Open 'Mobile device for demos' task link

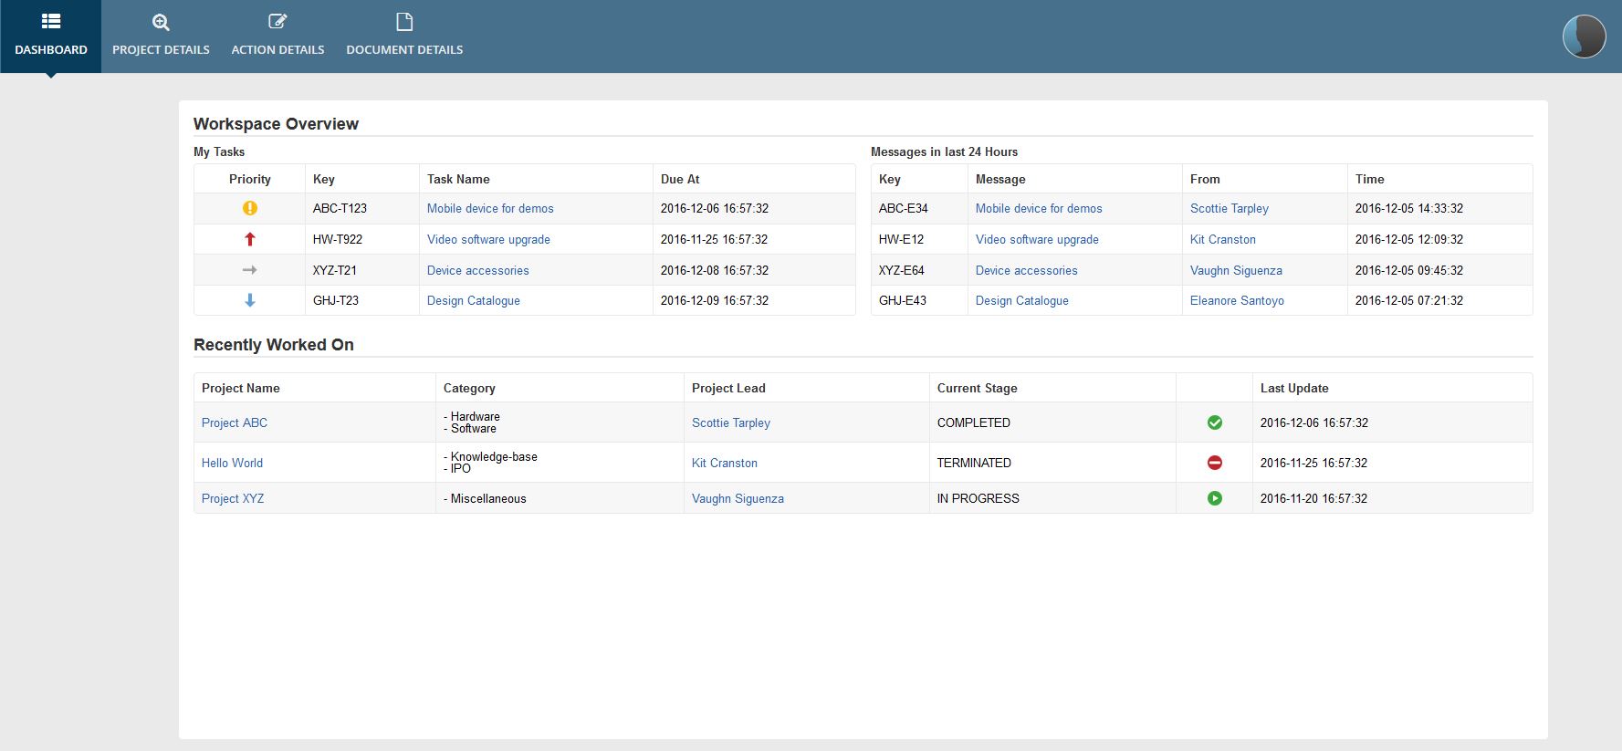[x=490, y=208]
